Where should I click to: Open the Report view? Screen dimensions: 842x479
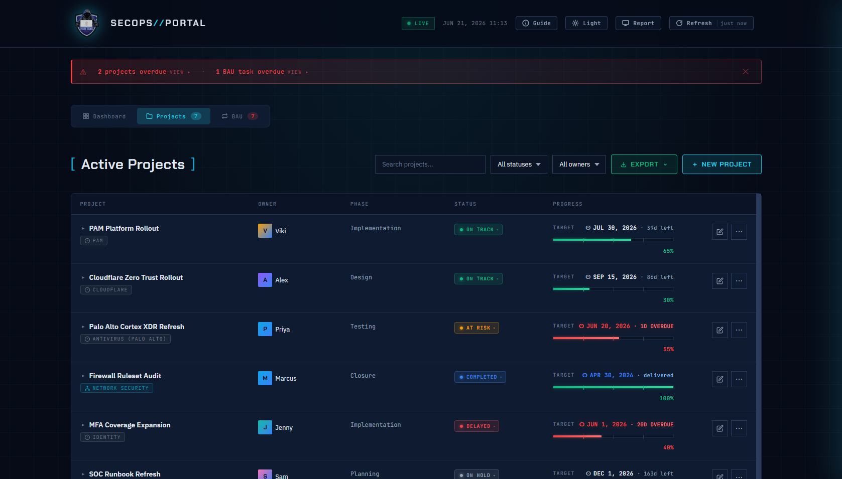tap(638, 23)
